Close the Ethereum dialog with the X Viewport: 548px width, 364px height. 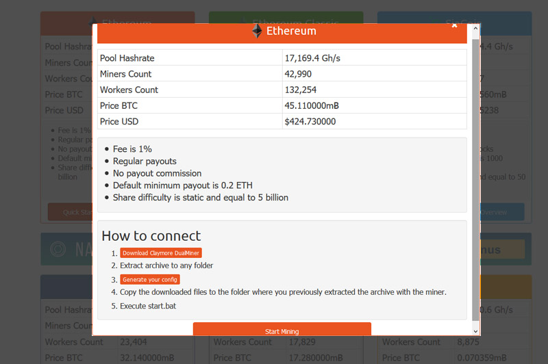pos(454,25)
